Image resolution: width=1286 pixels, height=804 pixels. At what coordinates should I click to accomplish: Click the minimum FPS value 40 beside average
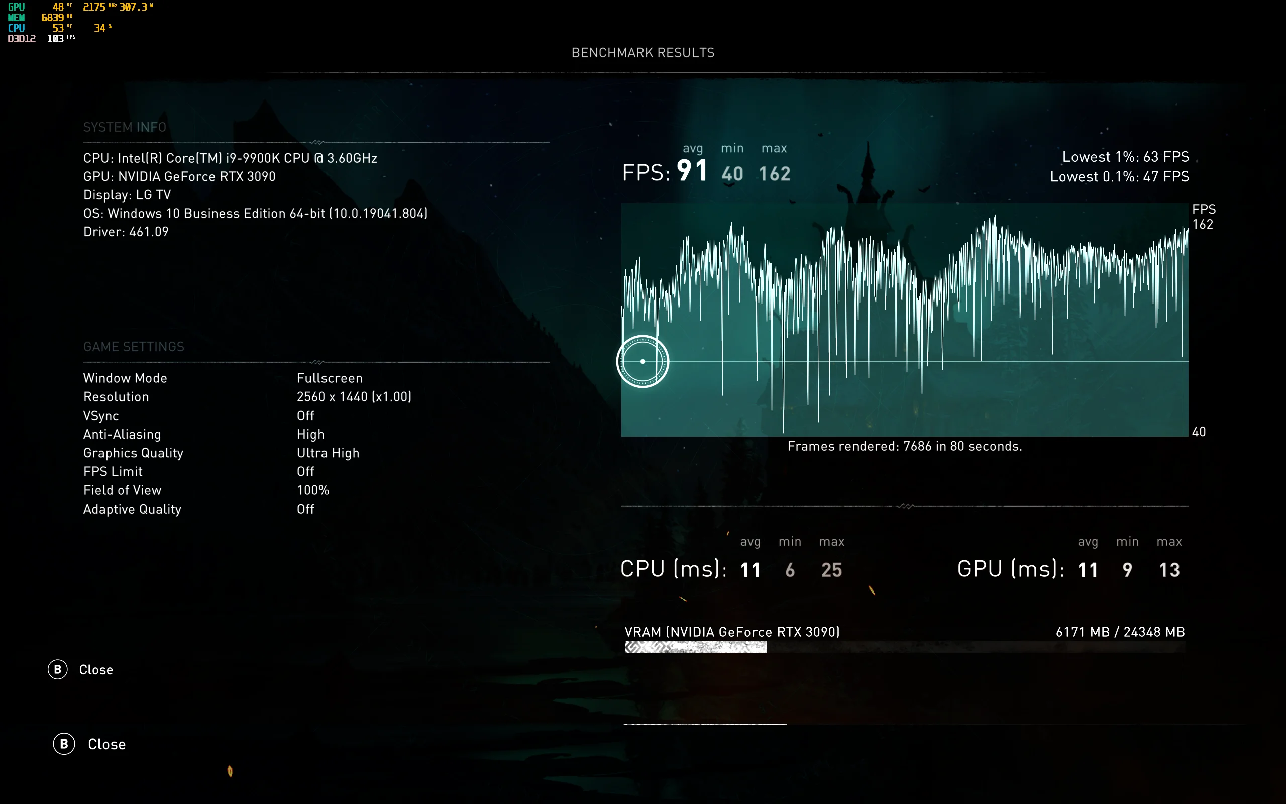(x=732, y=174)
